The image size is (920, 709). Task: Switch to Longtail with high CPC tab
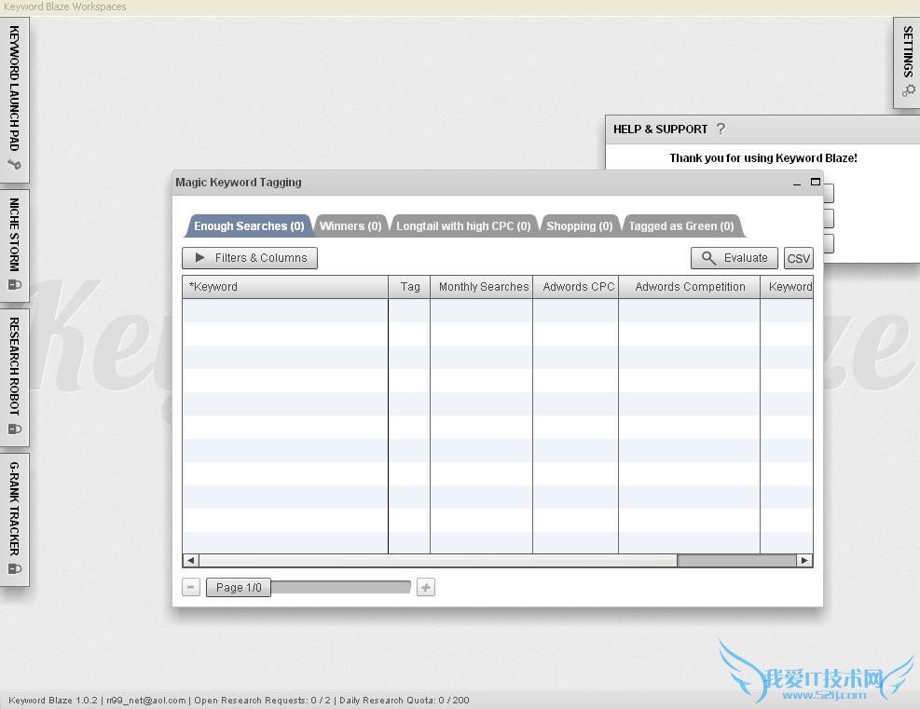pyautogui.click(x=463, y=226)
